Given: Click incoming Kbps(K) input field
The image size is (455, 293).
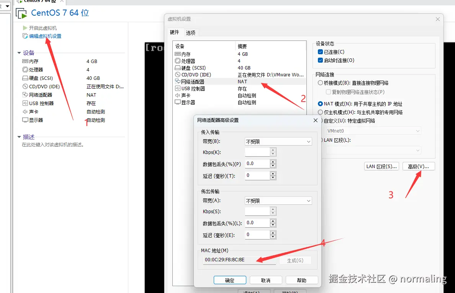Looking at the screenshot, I should click(257, 152).
